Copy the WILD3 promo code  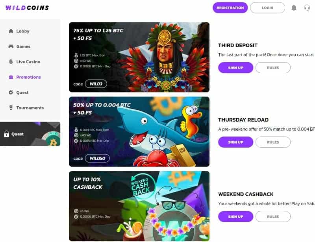point(96,84)
